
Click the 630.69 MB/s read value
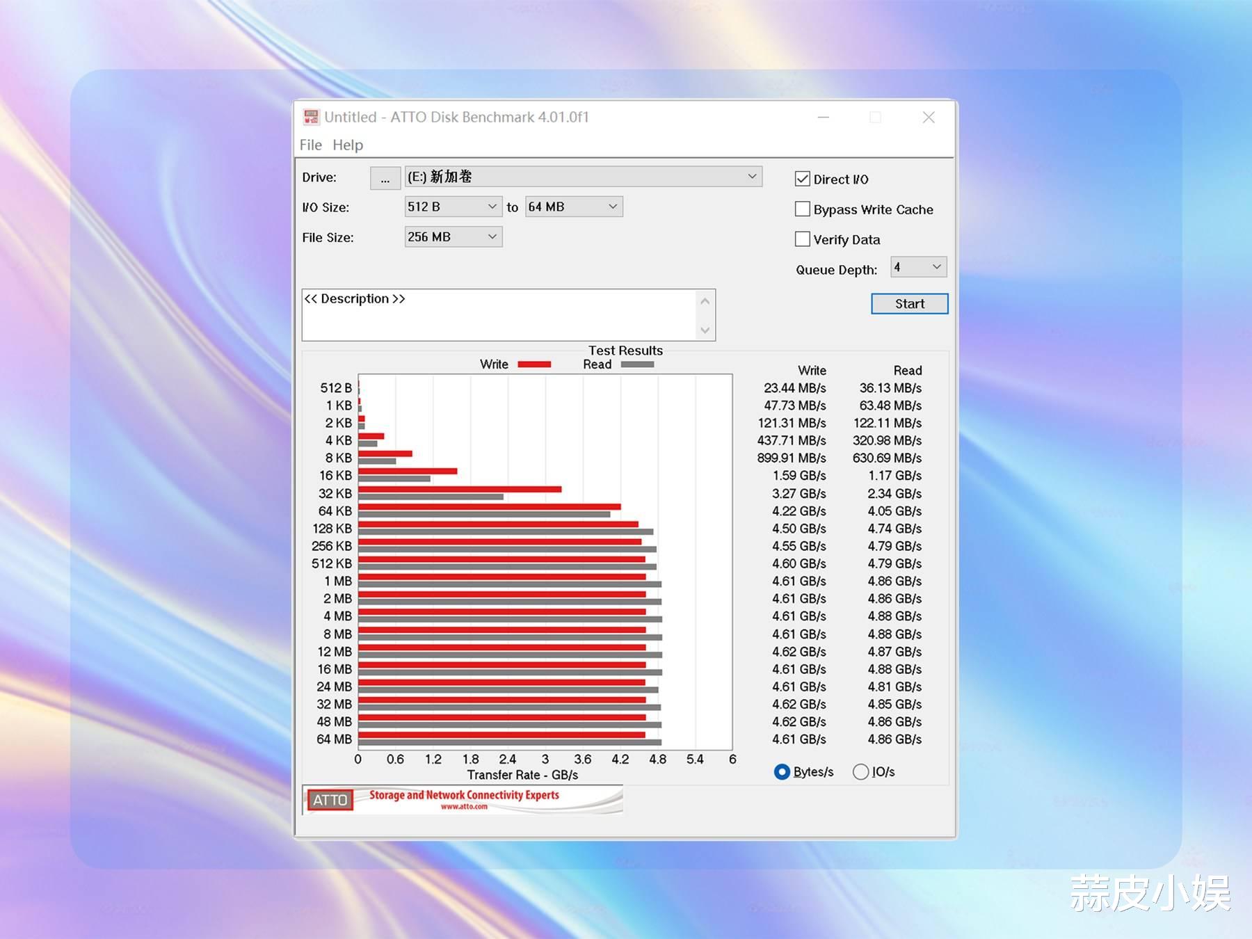pyautogui.click(x=887, y=458)
